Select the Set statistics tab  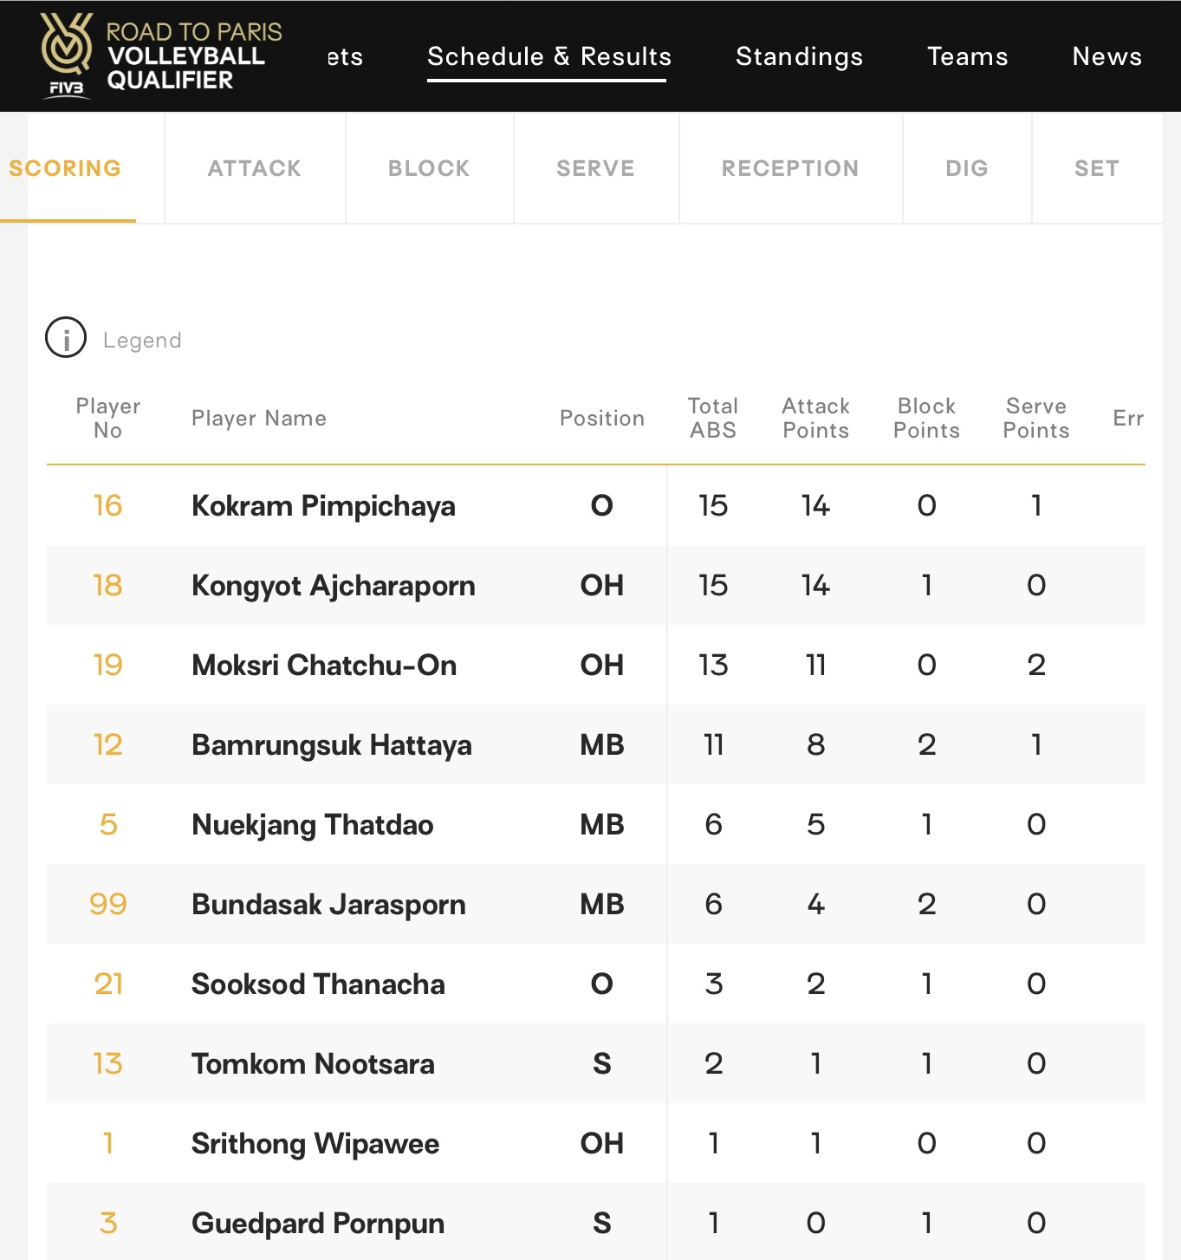1097,168
